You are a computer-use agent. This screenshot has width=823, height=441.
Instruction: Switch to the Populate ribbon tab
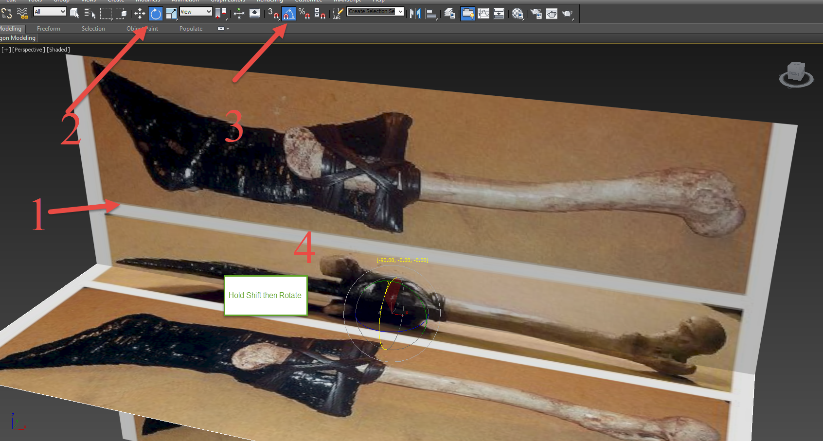(x=191, y=29)
